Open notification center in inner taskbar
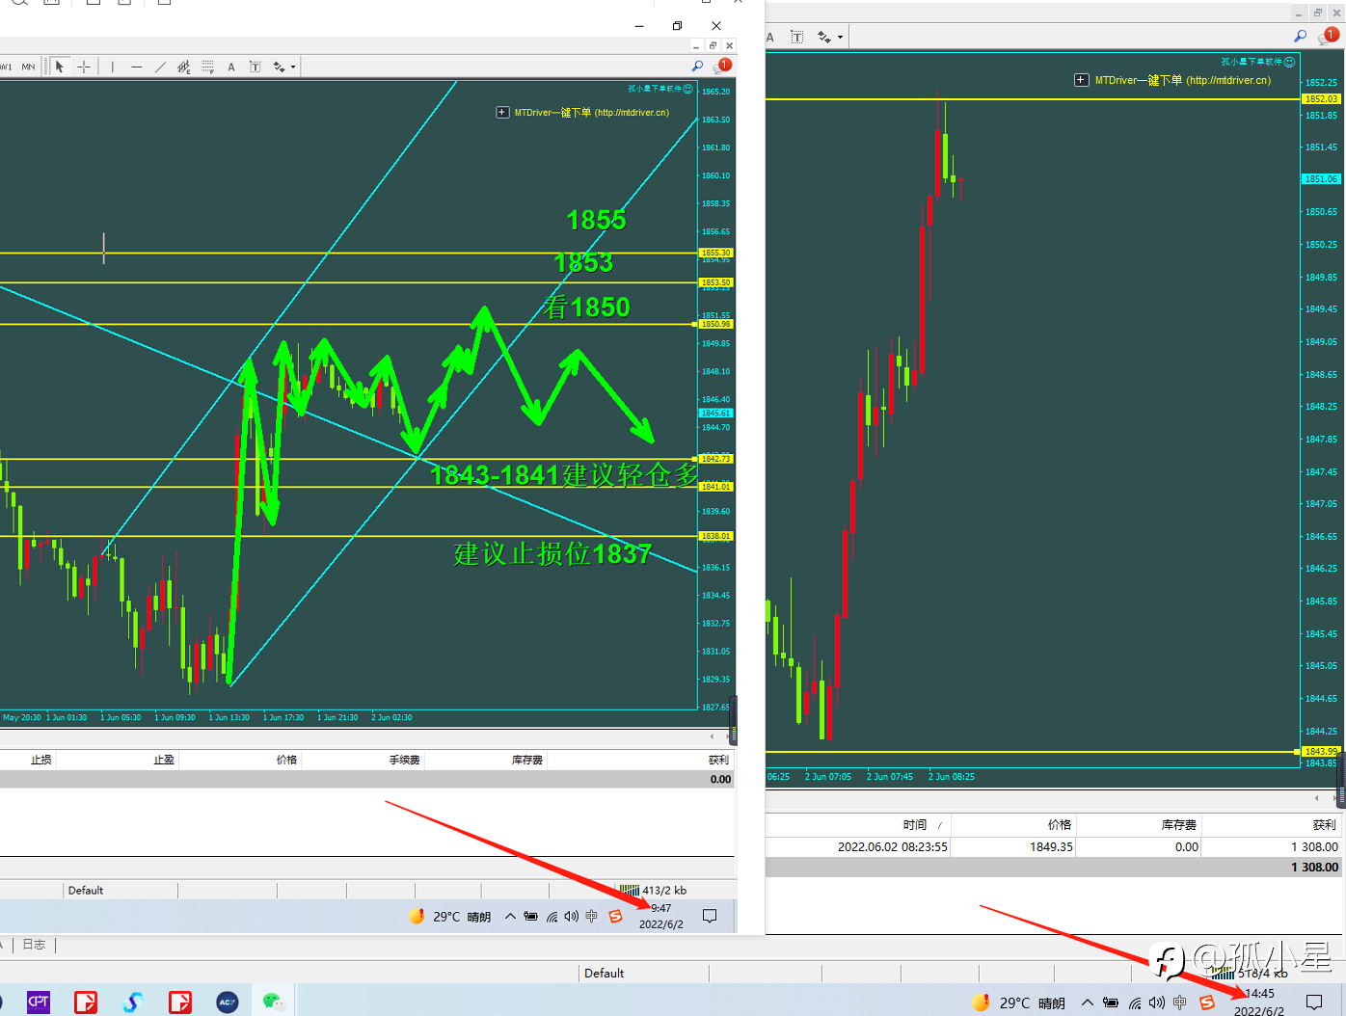 (x=710, y=916)
